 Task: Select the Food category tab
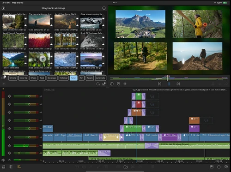(42, 78)
